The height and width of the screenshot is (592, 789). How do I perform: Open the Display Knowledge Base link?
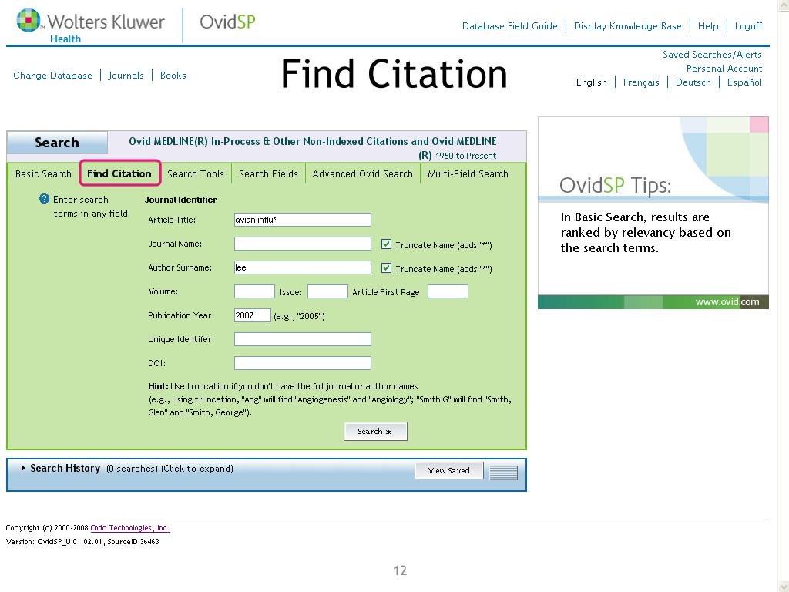(x=627, y=25)
